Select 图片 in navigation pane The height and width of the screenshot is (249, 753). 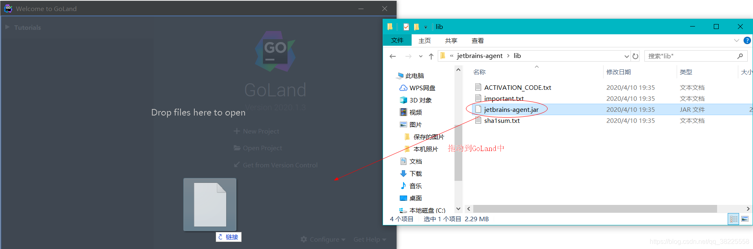coord(411,124)
